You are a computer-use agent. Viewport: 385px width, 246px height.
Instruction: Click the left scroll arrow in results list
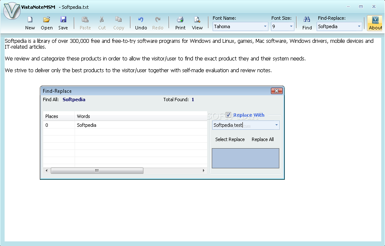pos(47,170)
